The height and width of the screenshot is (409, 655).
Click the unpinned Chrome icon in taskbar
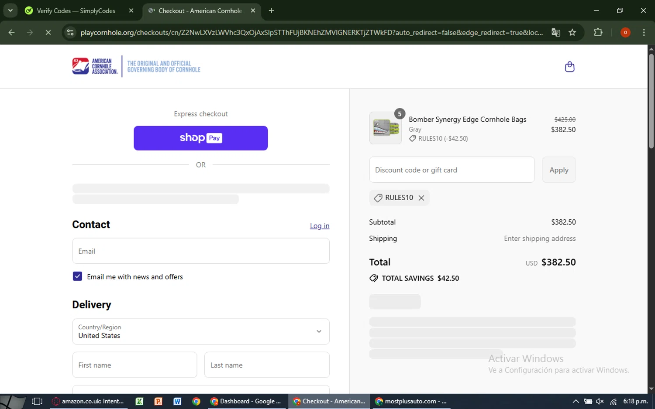pos(196,401)
